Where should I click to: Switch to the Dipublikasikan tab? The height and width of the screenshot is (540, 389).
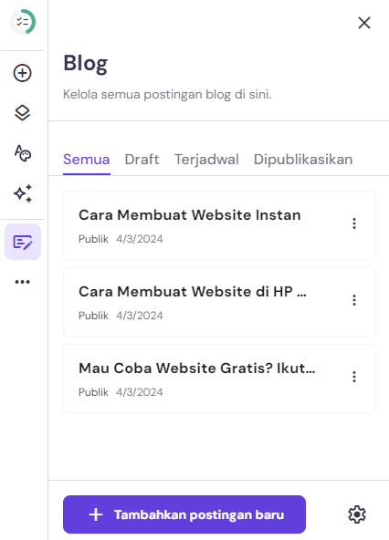coord(303,160)
